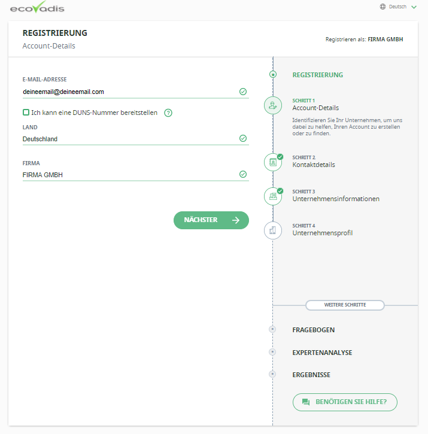Click the EcoVadis logo
428x434 pixels.
click(37, 7)
